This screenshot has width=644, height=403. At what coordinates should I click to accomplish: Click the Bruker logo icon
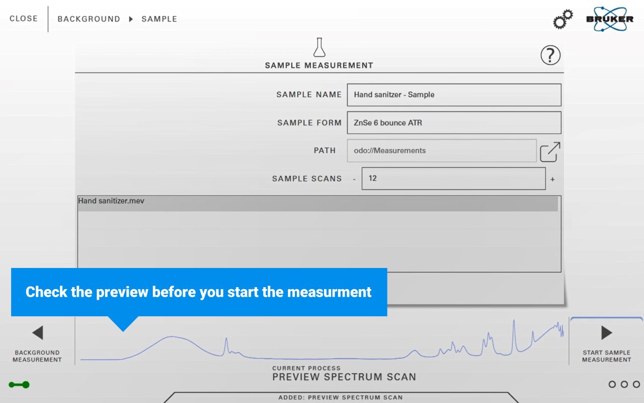pyautogui.click(x=609, y=19)
